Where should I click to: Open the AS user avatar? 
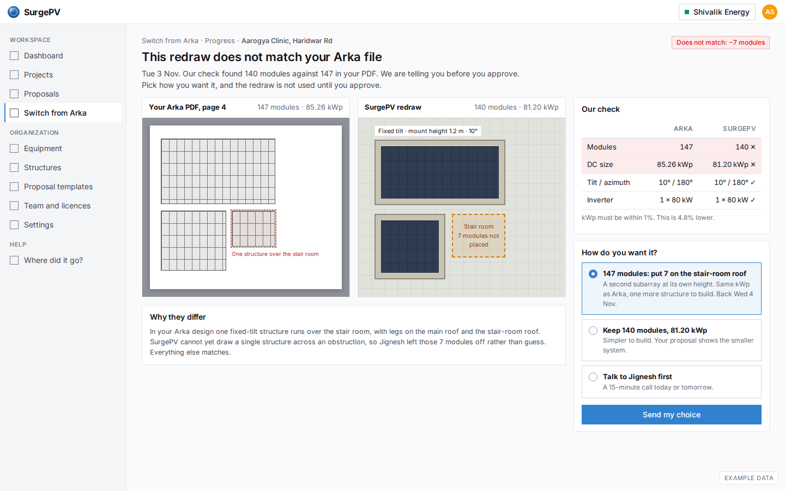point(770,12)
